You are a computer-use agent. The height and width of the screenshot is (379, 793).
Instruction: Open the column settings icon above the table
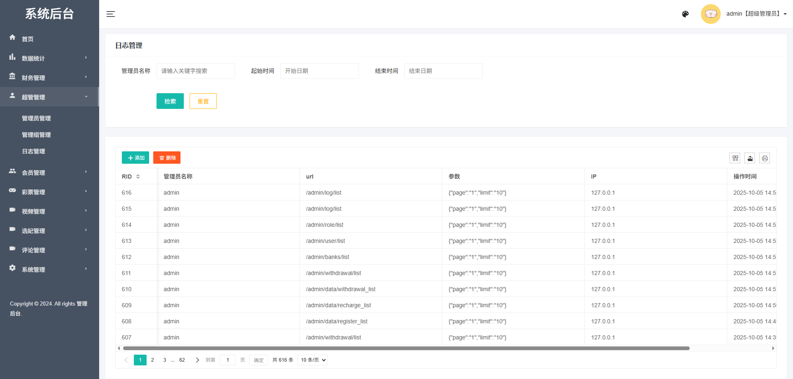pyautogui.click(x=735, y=158)
